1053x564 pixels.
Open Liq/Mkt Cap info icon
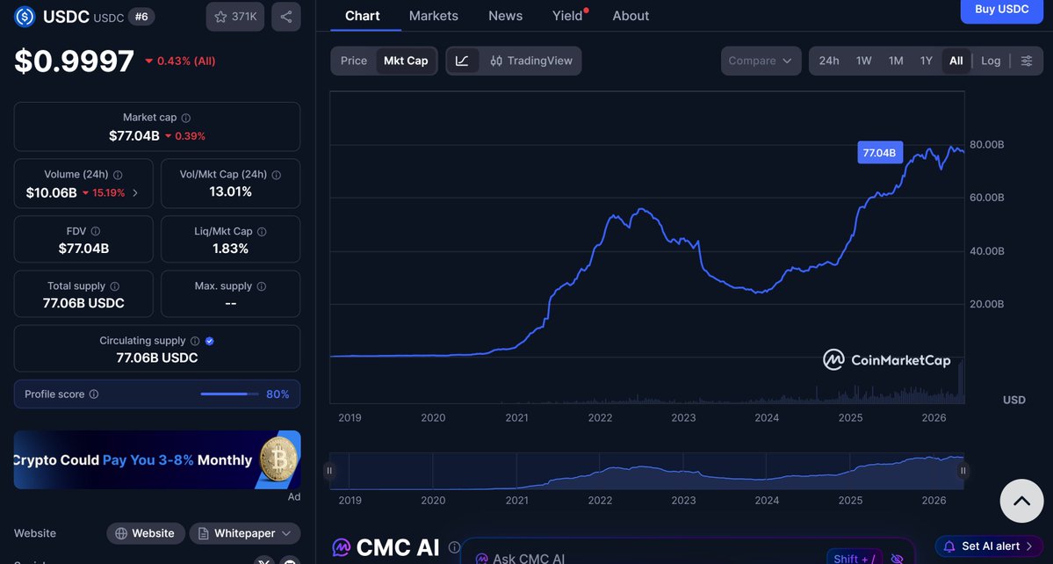pyautogui.click(x=262, y=231)
